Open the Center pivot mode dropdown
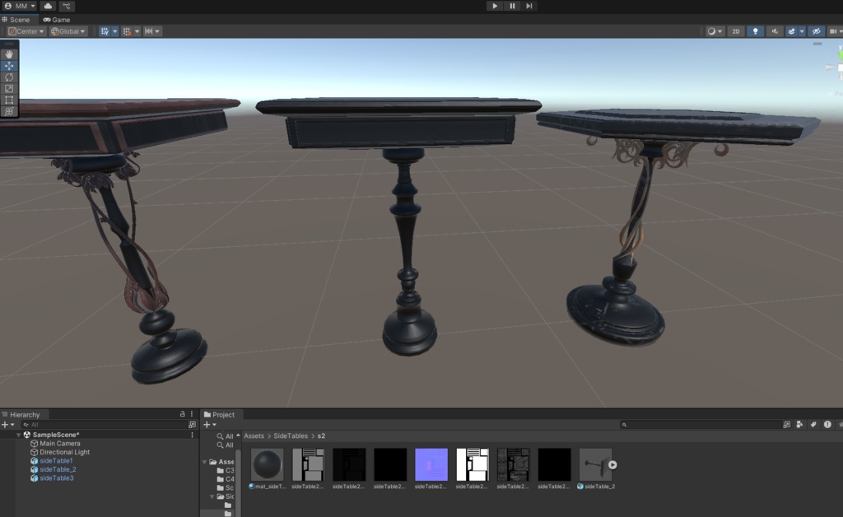The image size is (843, 517). coord(26,31)
